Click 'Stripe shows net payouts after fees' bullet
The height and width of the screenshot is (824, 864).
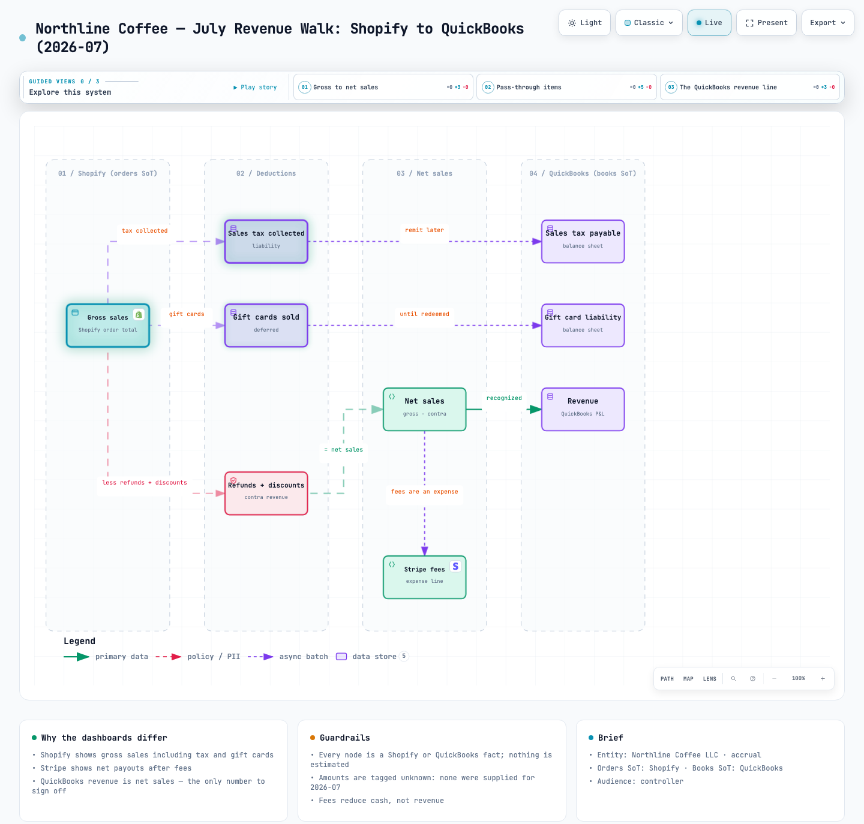click(112, 768)
